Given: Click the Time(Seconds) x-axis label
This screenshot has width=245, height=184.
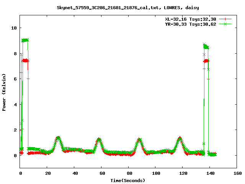Looking at the screenshot, I should [x=128, y=180].
